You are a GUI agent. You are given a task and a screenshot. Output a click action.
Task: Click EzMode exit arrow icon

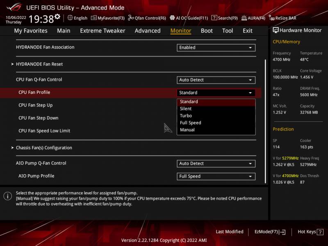[x=282, y=232]
